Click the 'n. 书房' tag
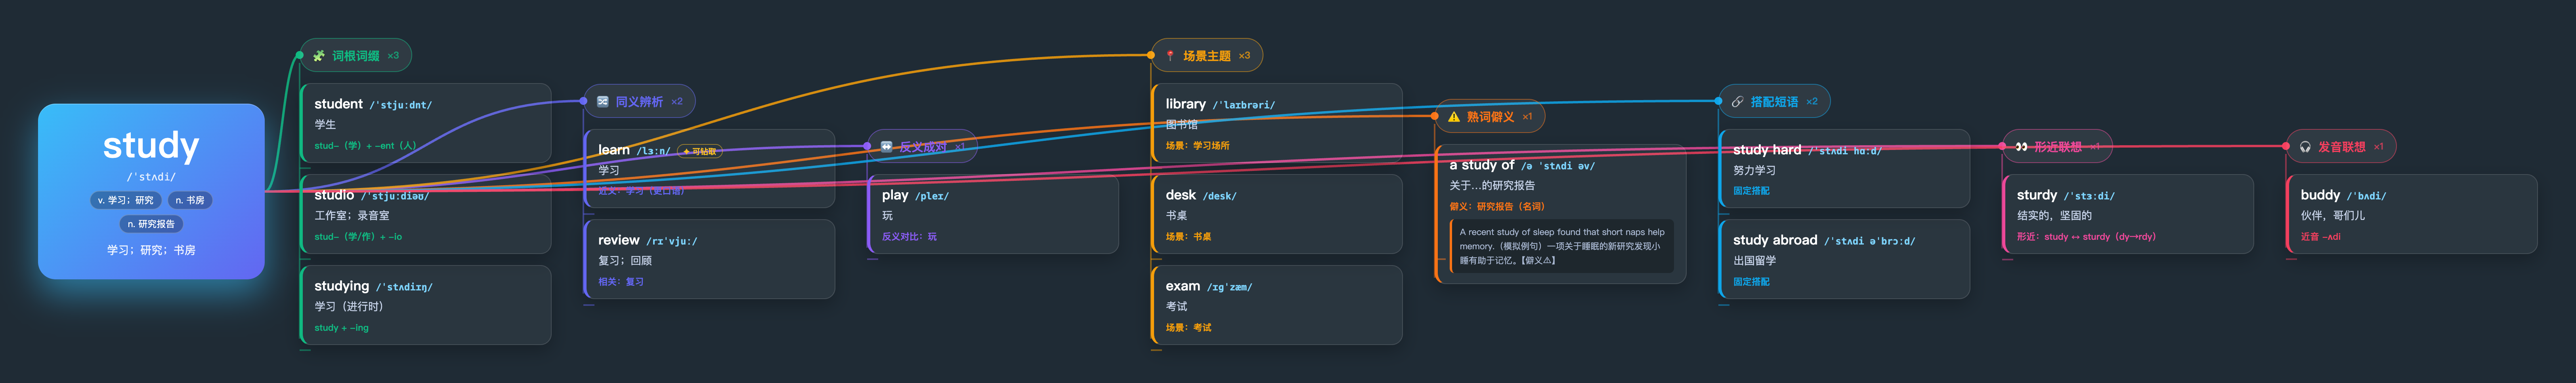Image resolution: width=2576 pixels, height=383 pixels. pos(190,201)
